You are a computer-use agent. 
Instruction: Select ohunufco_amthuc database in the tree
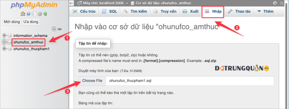point(29,42)
